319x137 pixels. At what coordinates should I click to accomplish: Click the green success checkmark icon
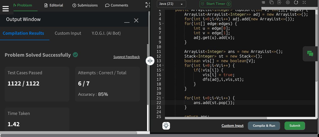(x=75, y=55)
